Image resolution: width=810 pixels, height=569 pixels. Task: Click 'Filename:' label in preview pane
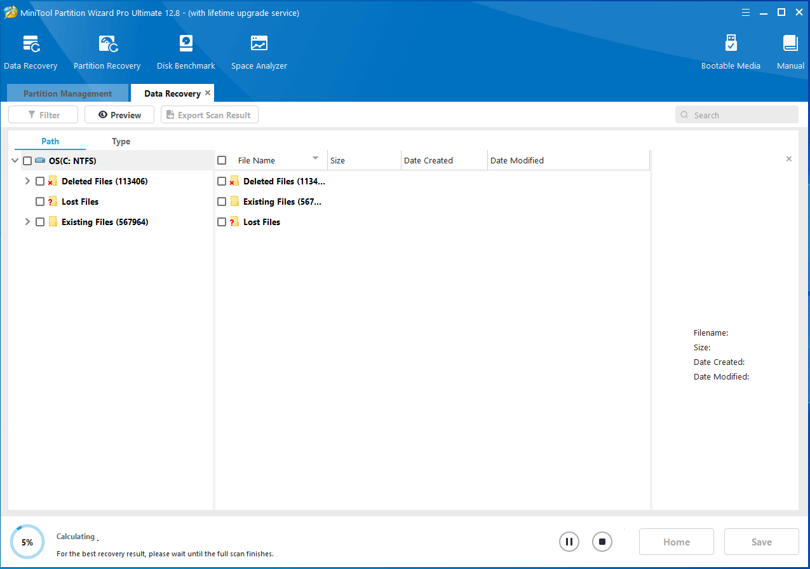711,332
